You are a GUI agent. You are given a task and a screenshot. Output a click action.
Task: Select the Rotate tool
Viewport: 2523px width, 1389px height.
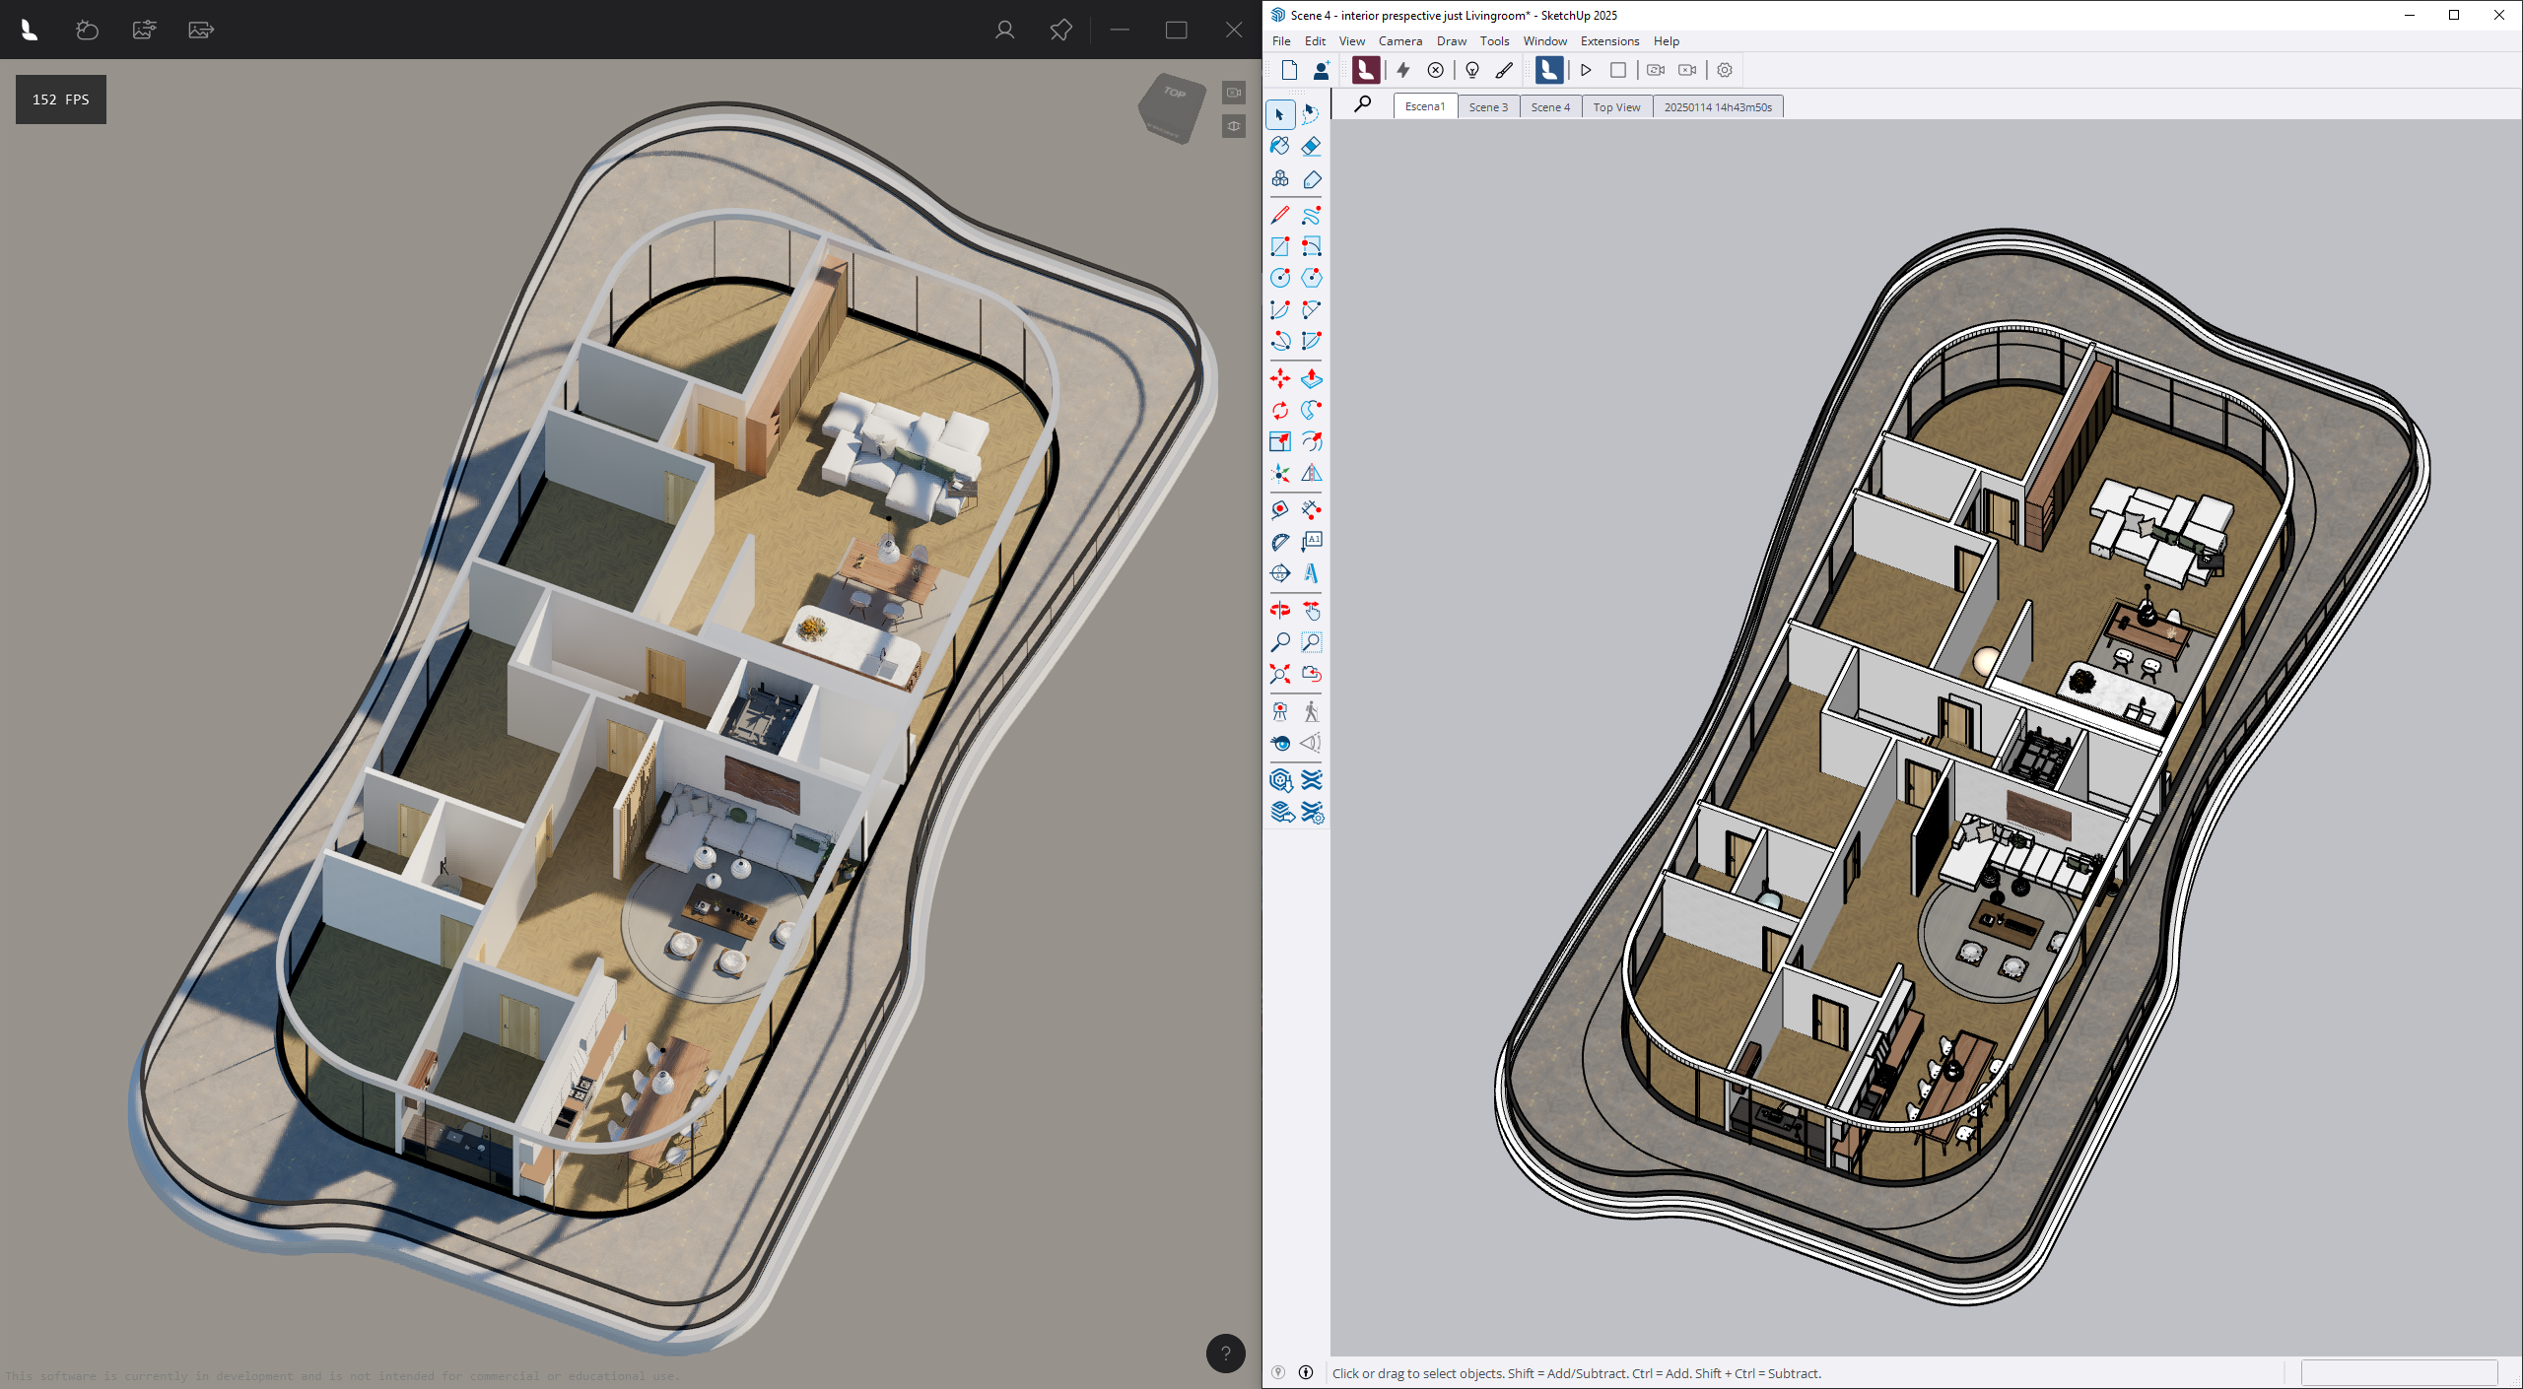tap(1278, 411)
